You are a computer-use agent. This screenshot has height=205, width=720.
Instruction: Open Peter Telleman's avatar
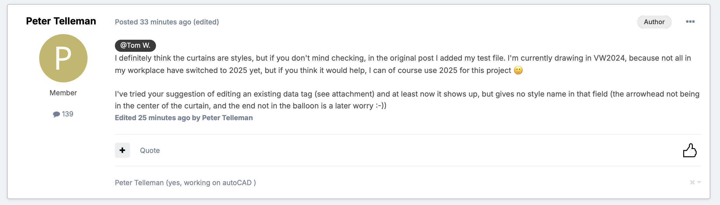(x=63, y=58)
